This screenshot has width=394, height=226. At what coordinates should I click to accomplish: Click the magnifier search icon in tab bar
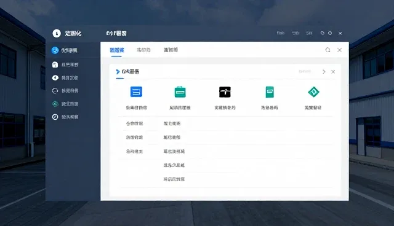[x=328, y=50]
